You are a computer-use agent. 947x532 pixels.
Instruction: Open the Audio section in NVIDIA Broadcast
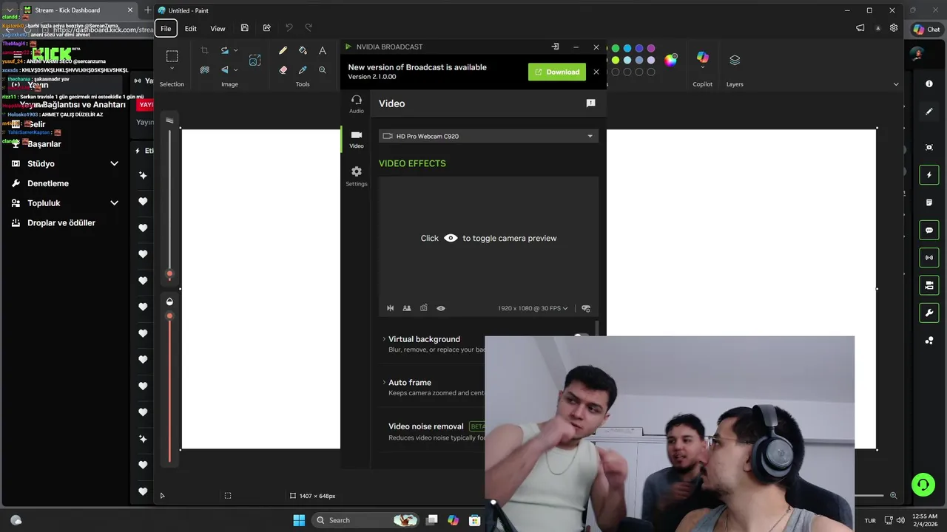click(x=357, y=104)
